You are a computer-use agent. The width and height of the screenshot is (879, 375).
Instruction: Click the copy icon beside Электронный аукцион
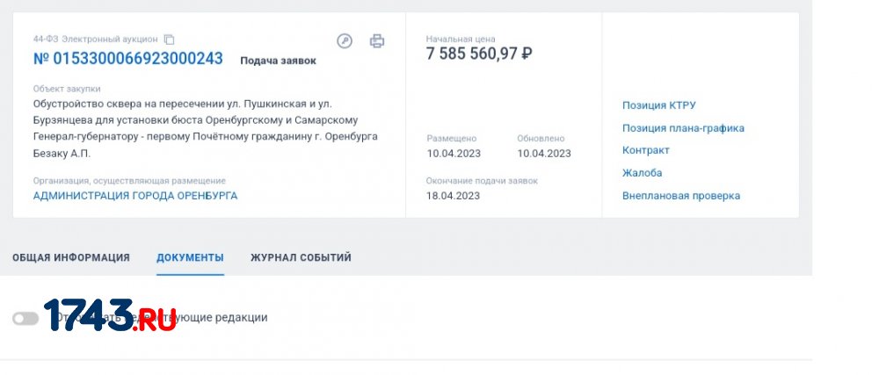pyautogui.click(x=170, y=40)
